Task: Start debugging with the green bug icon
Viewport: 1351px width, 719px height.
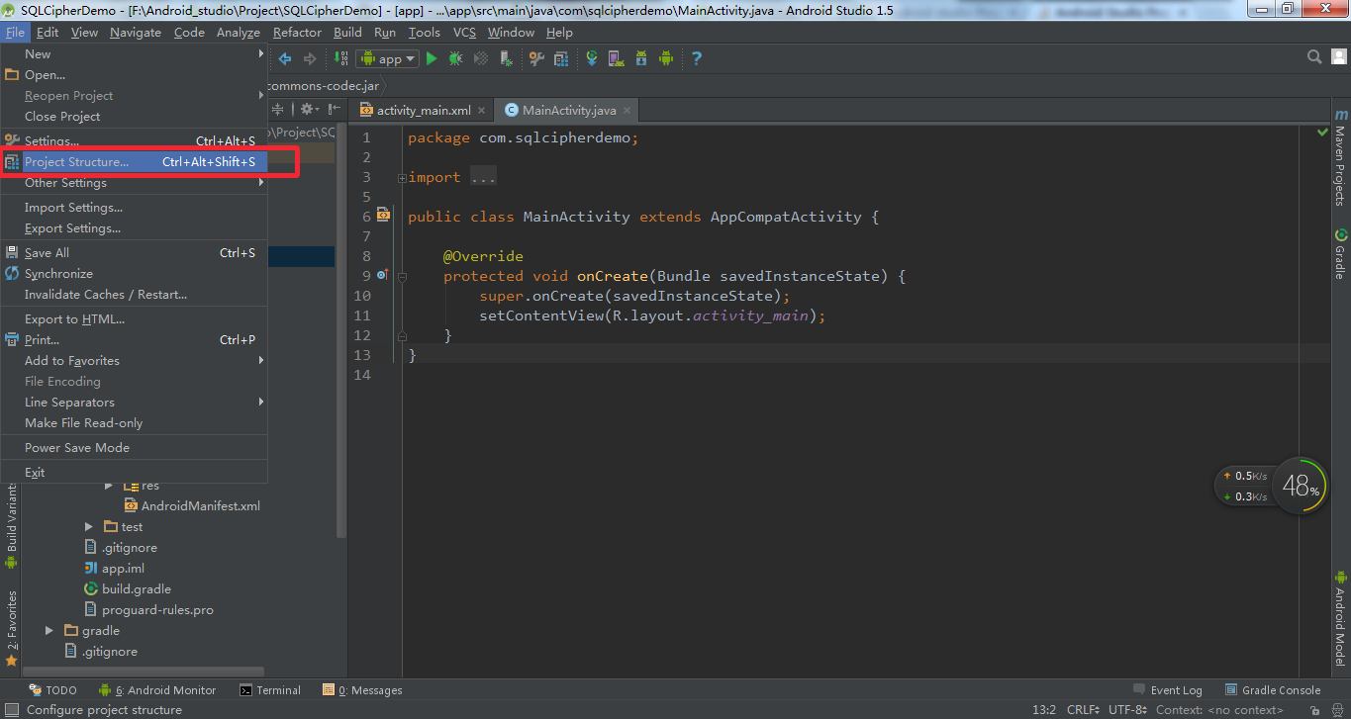Action: coord(455,58)
